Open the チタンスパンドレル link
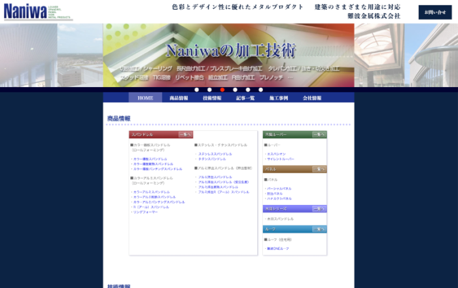Viewport: 458px width, 288px height. pos(212,159)
